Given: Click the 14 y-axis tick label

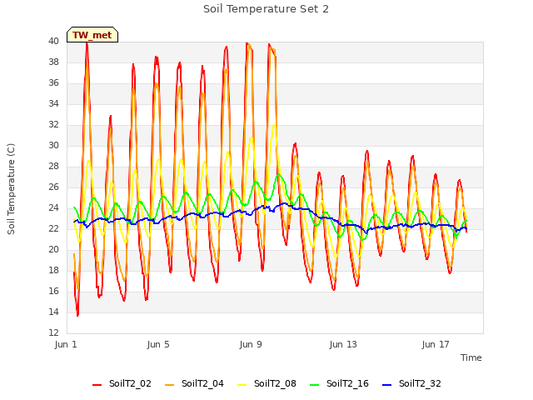Looking at the screenshot, I should click(x=53, y=312).
